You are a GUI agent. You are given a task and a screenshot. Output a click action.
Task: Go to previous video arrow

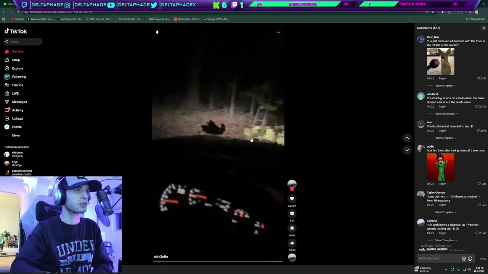pos(407,138)
